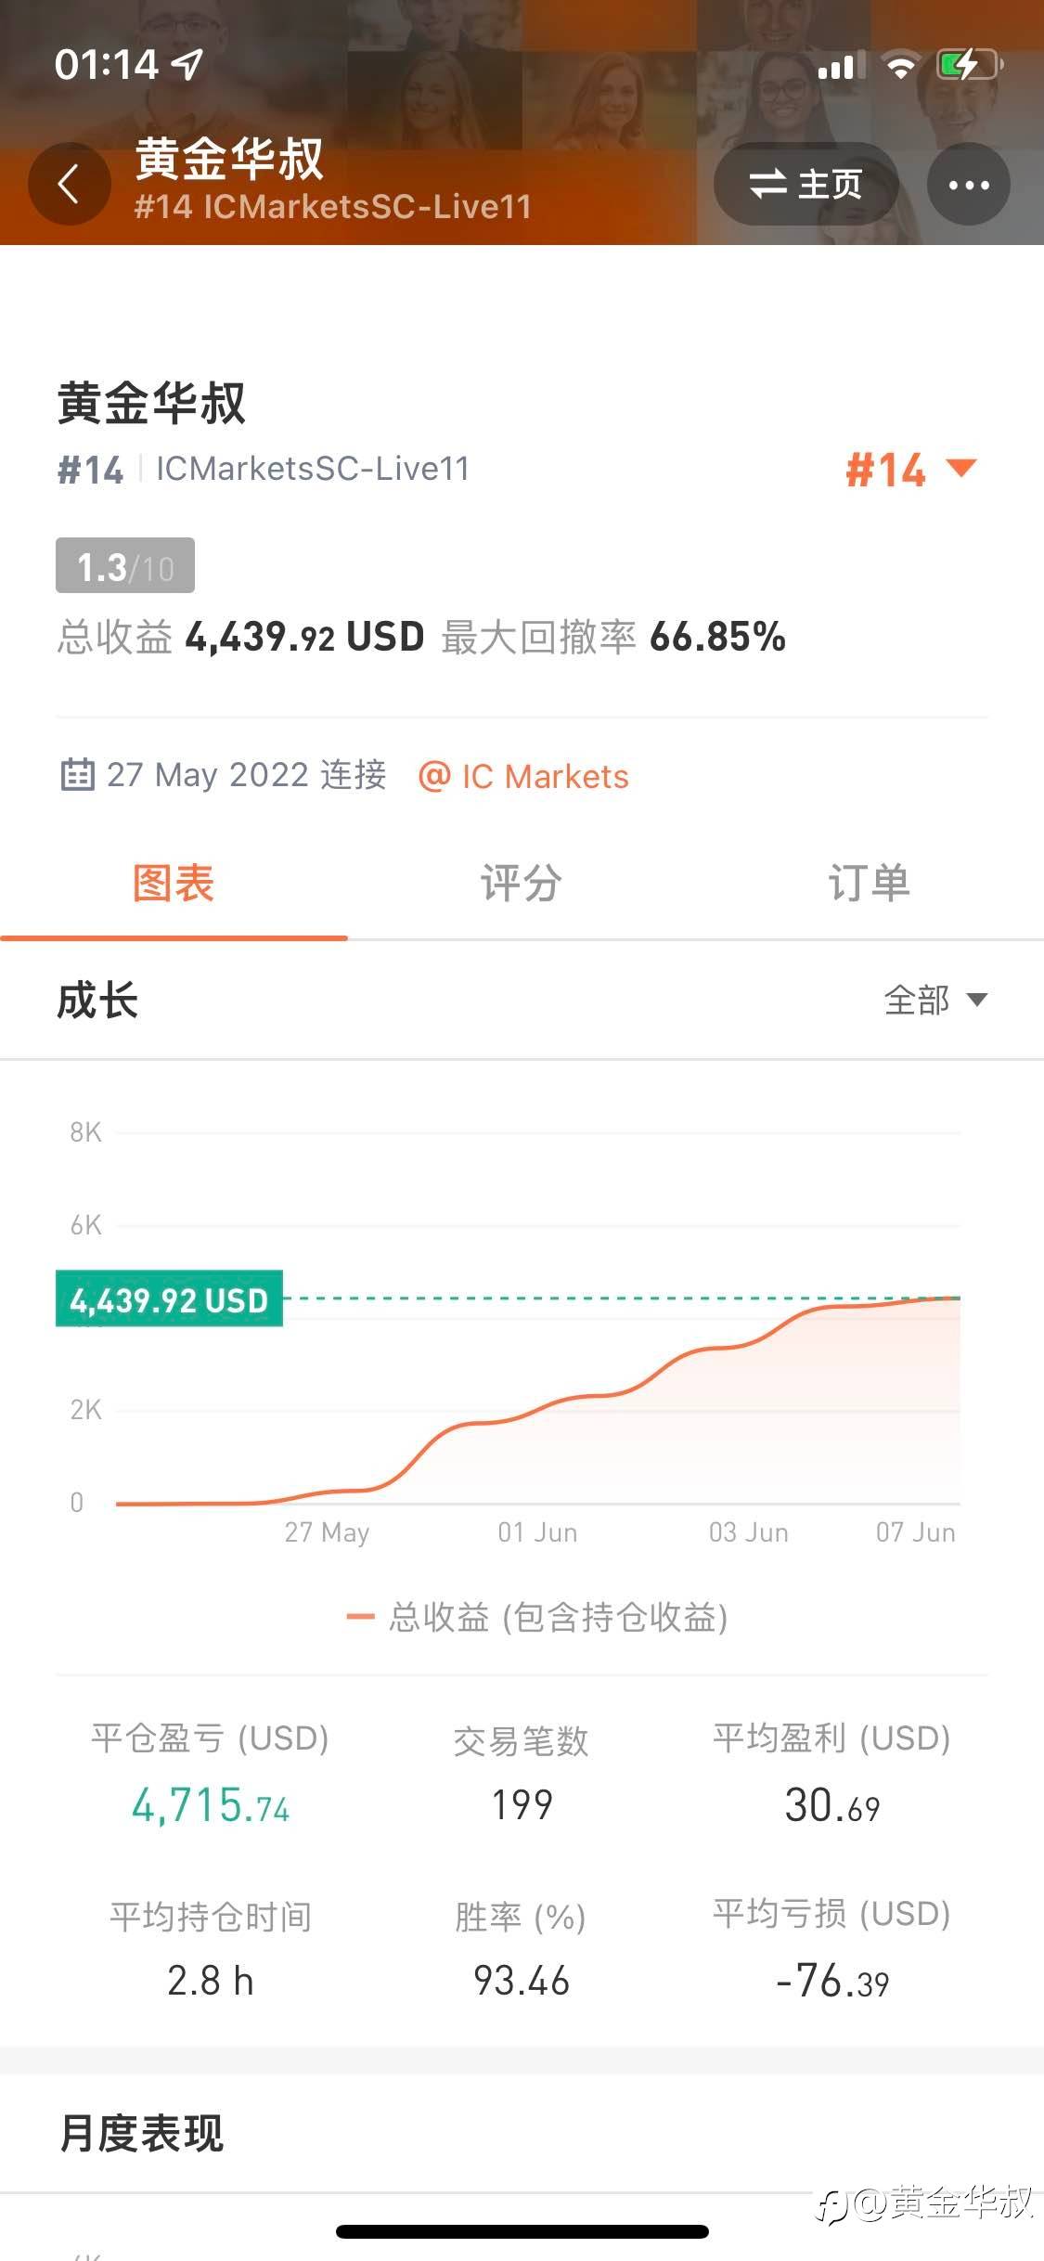Open the three-dots more options menu

point(968,185)
